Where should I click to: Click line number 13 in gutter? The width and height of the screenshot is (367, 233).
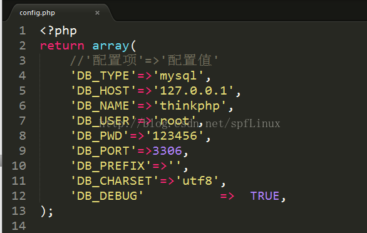tap(19, 210)
